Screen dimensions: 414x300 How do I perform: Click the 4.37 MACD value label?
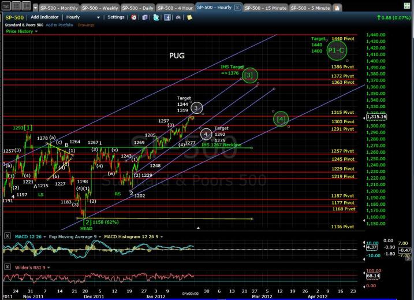point(371,247)
